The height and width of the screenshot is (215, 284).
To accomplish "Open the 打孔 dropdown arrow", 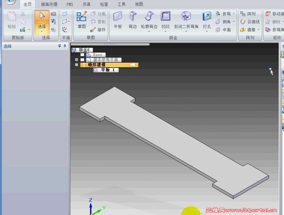I will coord(207,32).
